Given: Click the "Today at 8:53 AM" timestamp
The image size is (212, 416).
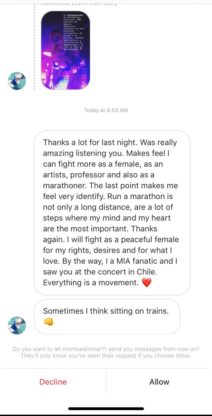Looking at the screenshot, I should 106,110.
